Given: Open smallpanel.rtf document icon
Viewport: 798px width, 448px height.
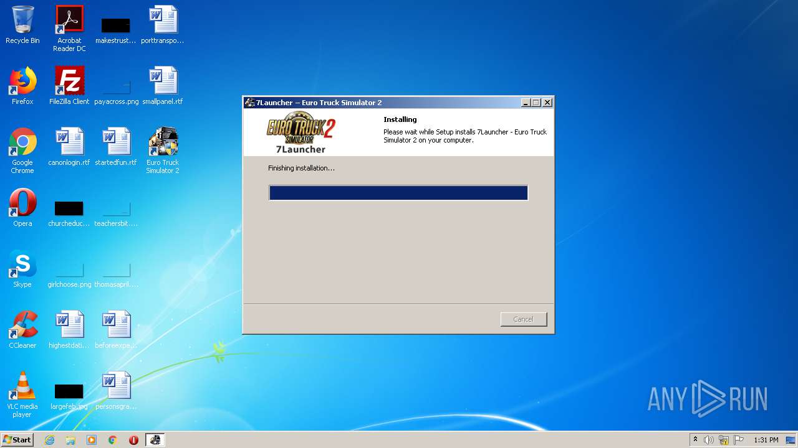Looking at the screenshot, I should click(163, 86).
